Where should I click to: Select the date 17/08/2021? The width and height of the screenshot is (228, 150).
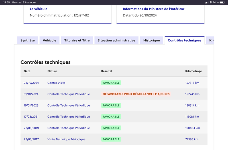click(31, 117)
